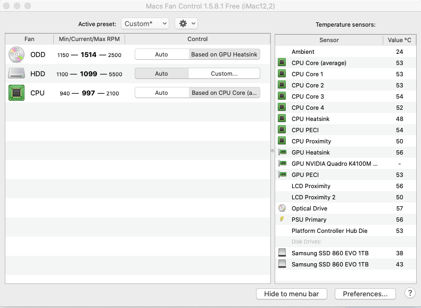Click GPU PECI card icon
This screenshot has width=421, height=308.
(x=282, y=174)
